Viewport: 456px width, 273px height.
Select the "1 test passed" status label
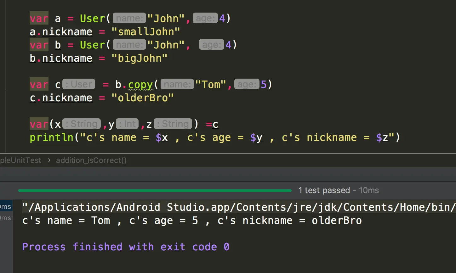coord(324,190)
